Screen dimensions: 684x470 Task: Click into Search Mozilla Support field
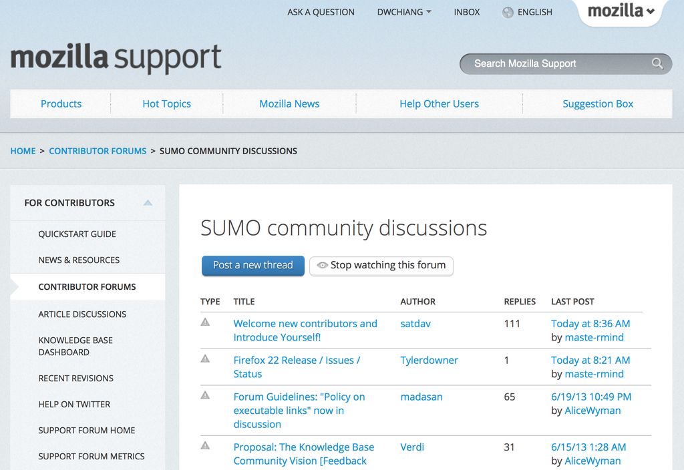coord(566,63)
